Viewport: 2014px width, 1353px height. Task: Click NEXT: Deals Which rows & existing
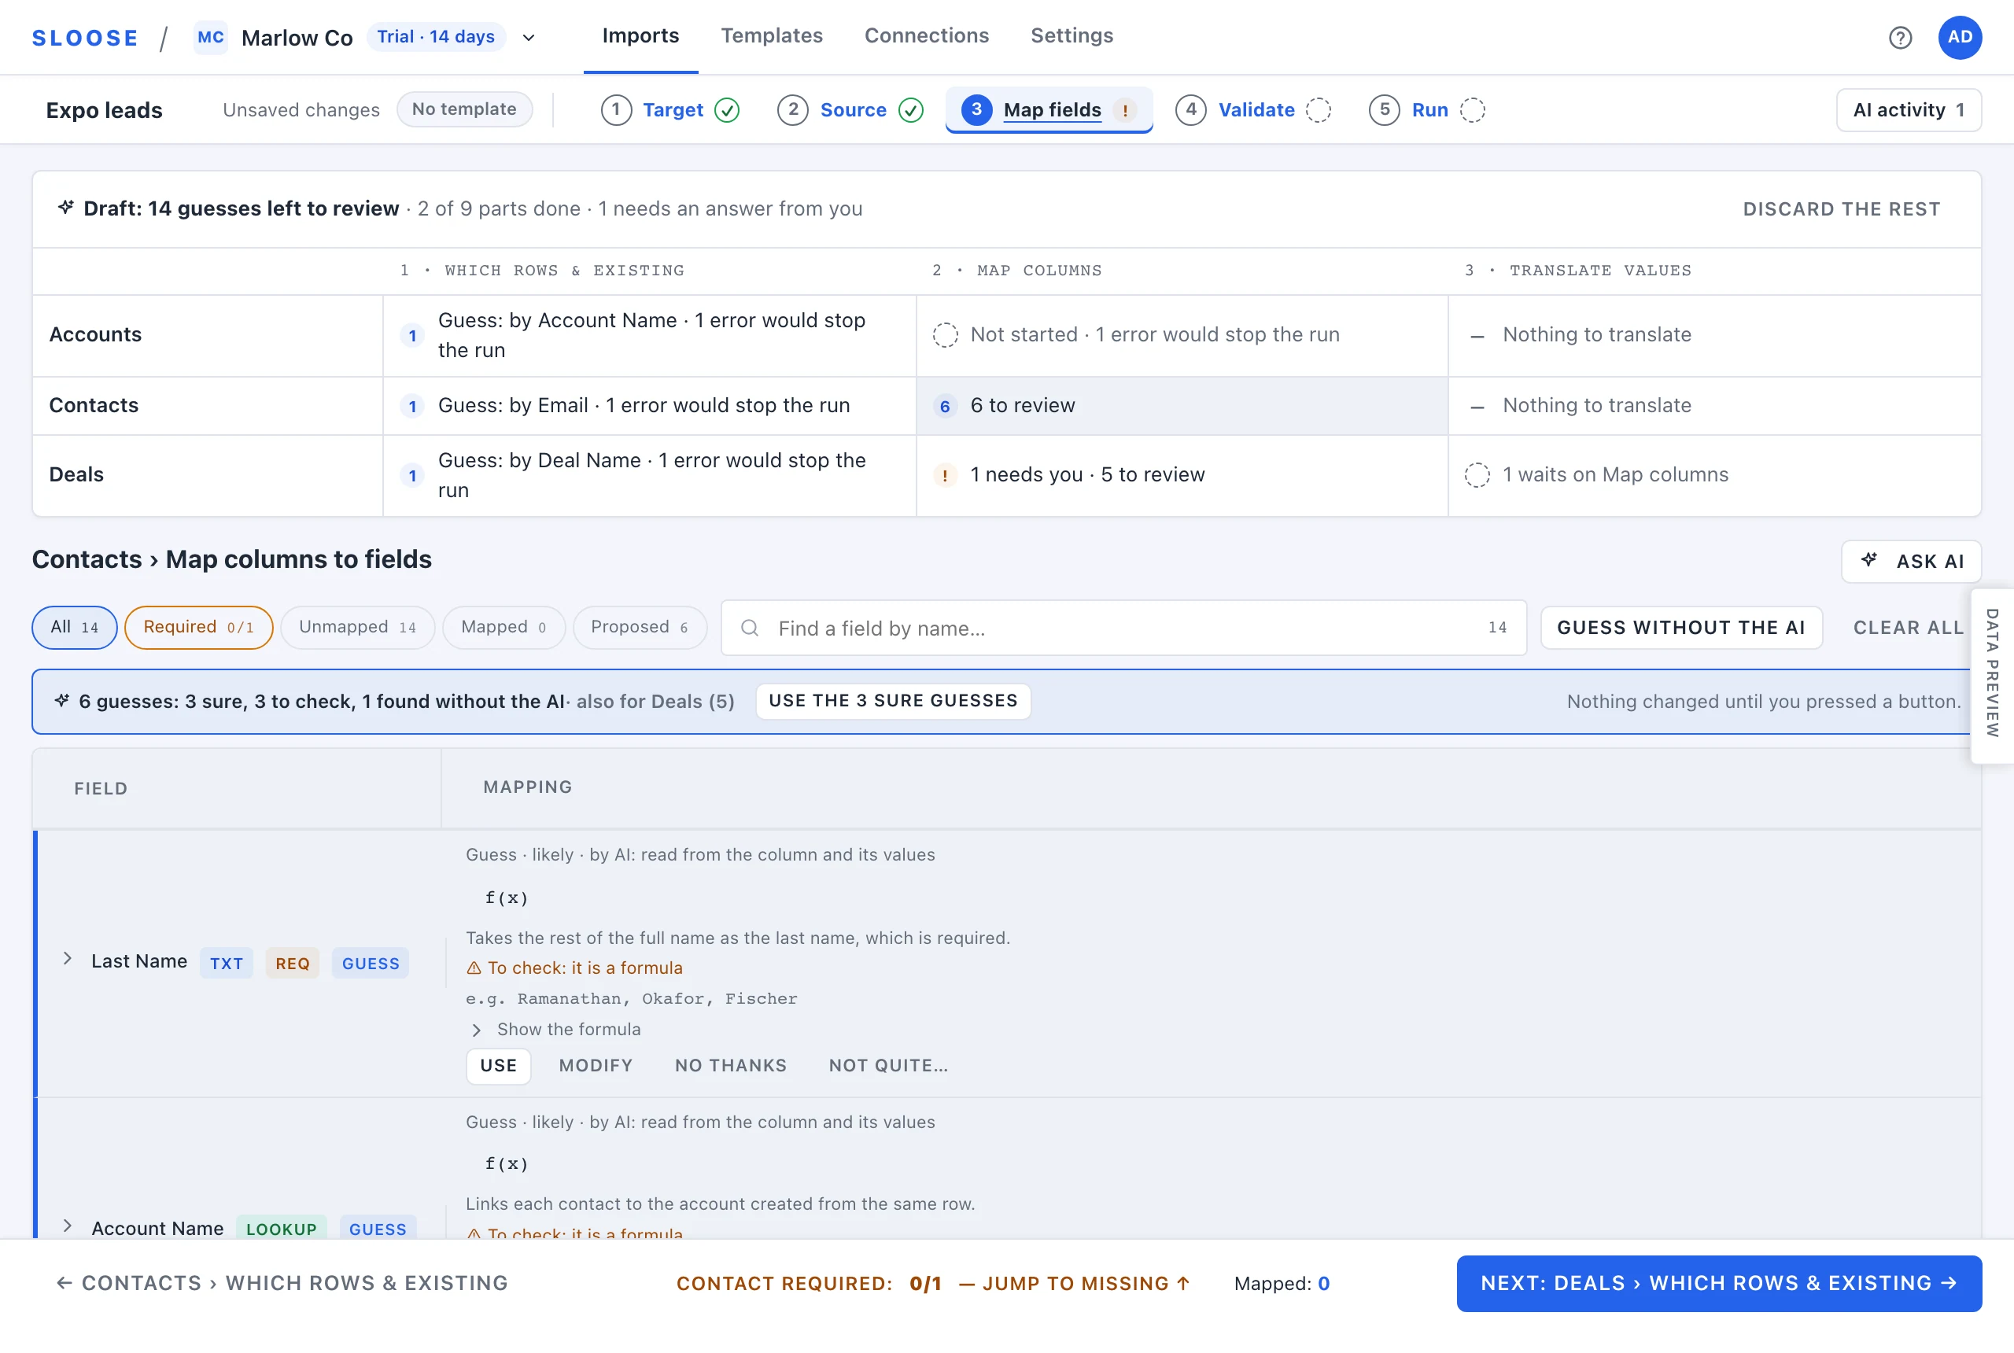[1719, 1283]
